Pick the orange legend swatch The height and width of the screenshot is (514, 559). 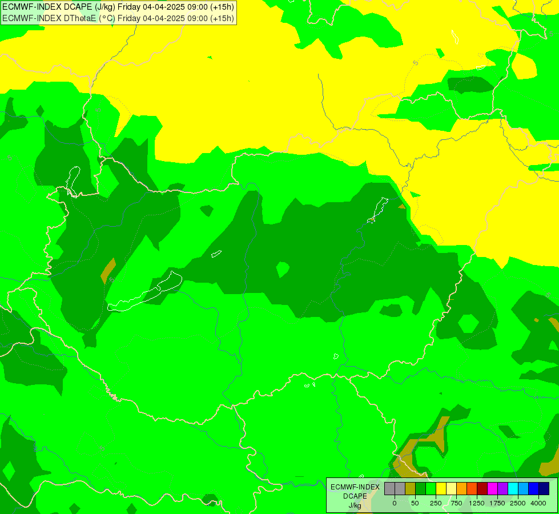(x=462, y=489)
